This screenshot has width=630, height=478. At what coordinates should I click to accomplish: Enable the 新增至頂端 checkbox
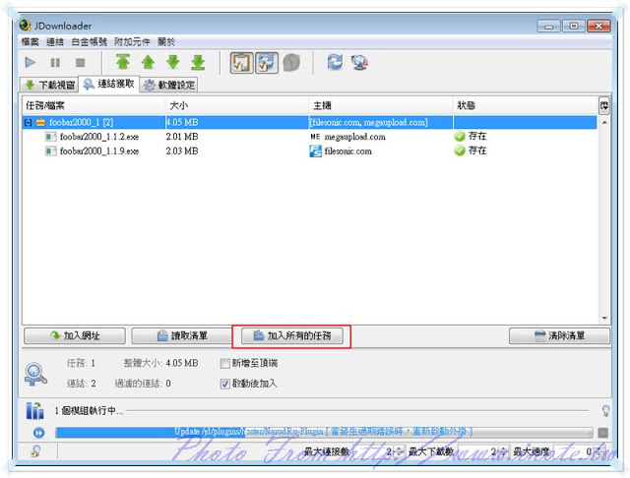coord(225,364)
